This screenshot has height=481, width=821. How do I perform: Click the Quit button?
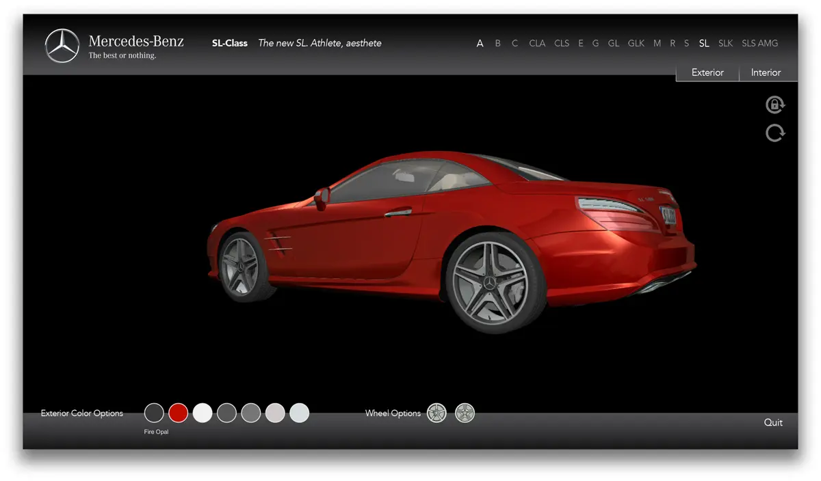[x=773, y=422]
